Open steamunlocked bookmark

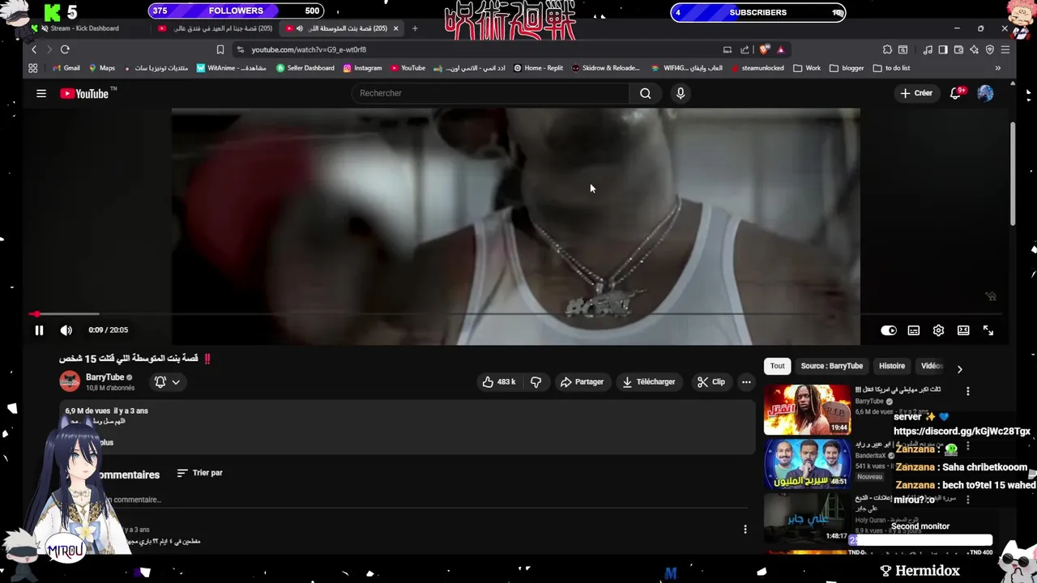(757, 68)
